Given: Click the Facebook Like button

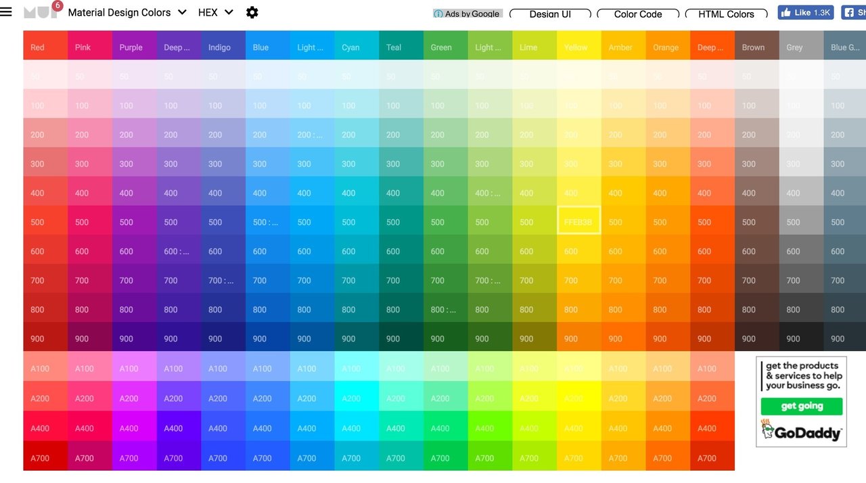Looking at the screenshot, I should [805, 11].
